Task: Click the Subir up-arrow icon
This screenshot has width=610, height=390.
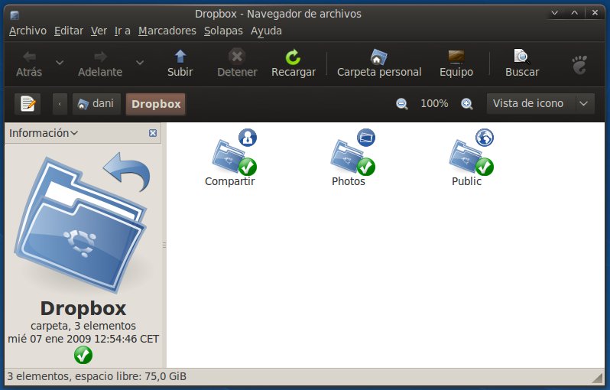Action: [x=180, y=57]
